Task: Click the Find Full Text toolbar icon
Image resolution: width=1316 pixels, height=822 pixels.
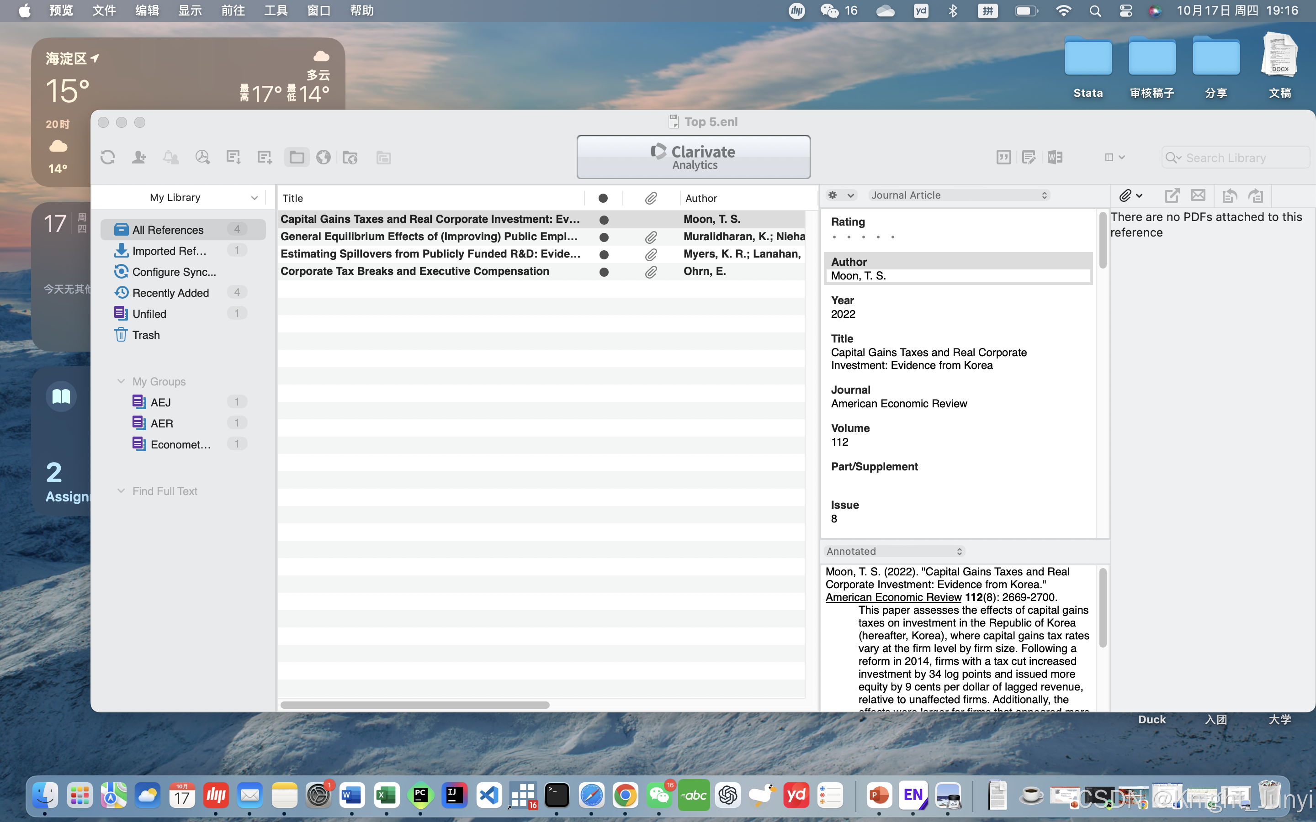Action: (x=202, y=158)
